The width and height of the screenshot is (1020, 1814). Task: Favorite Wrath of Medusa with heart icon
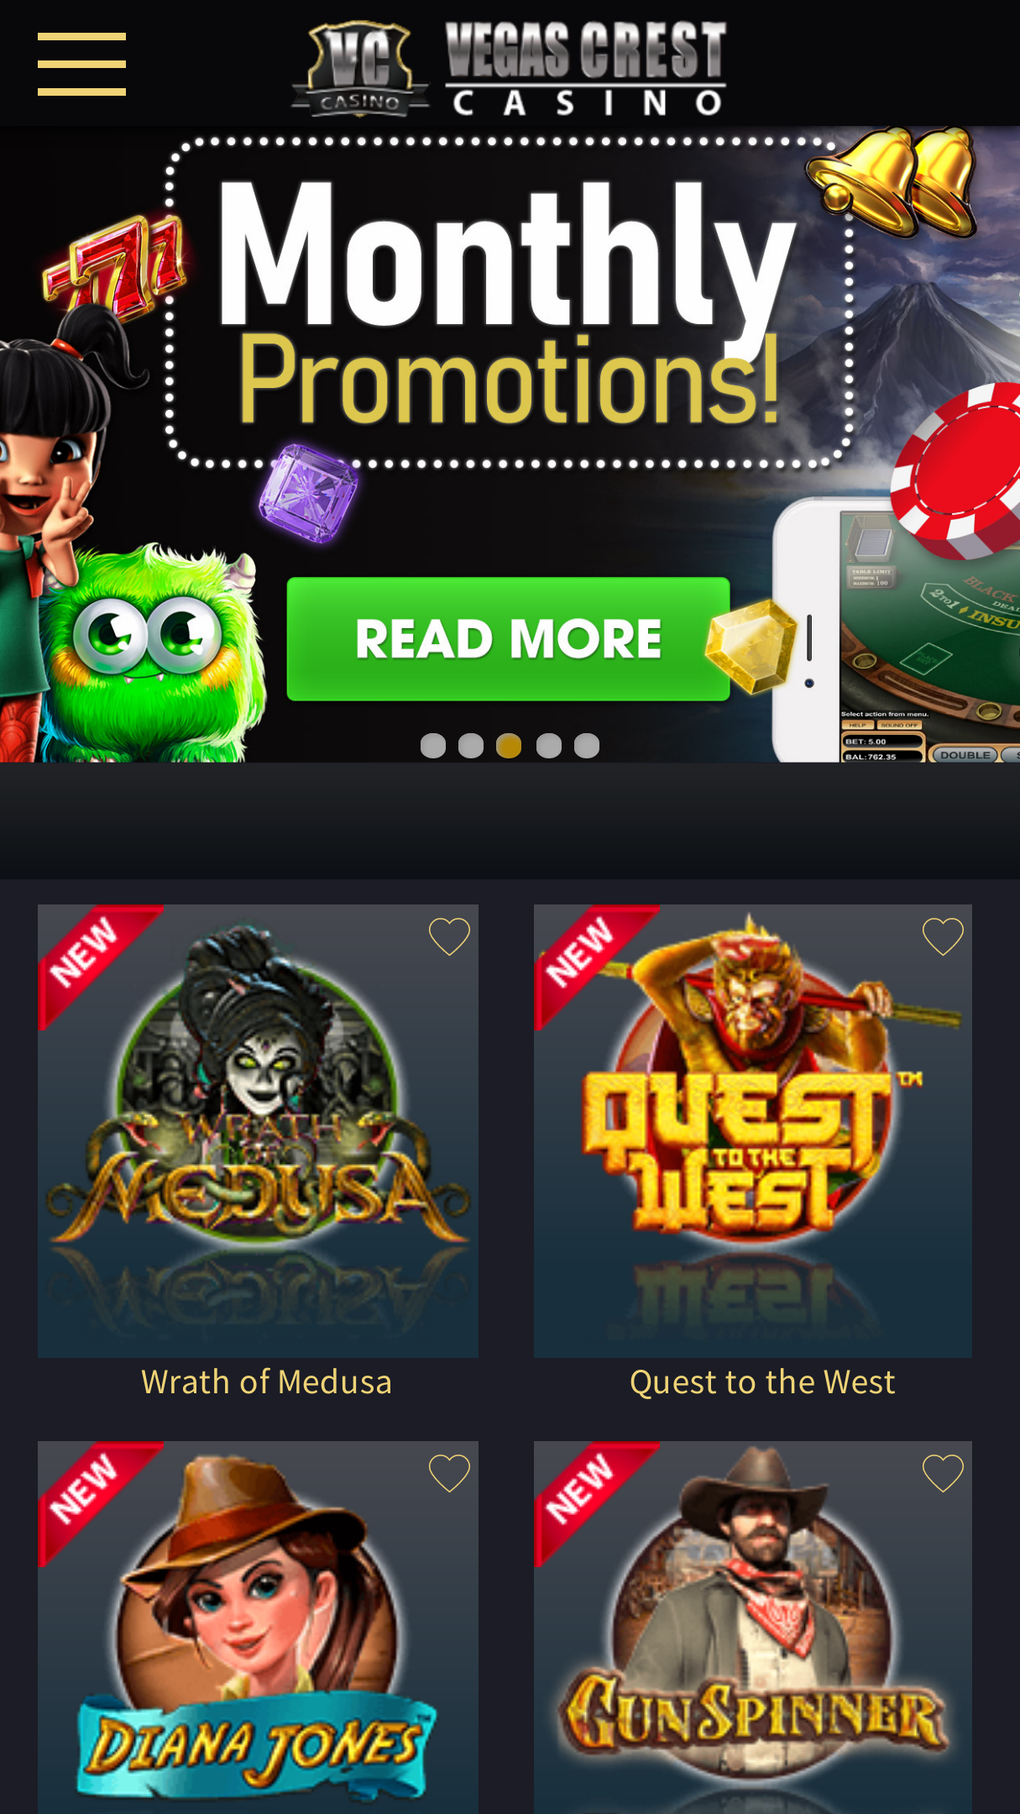click(449, 936)
